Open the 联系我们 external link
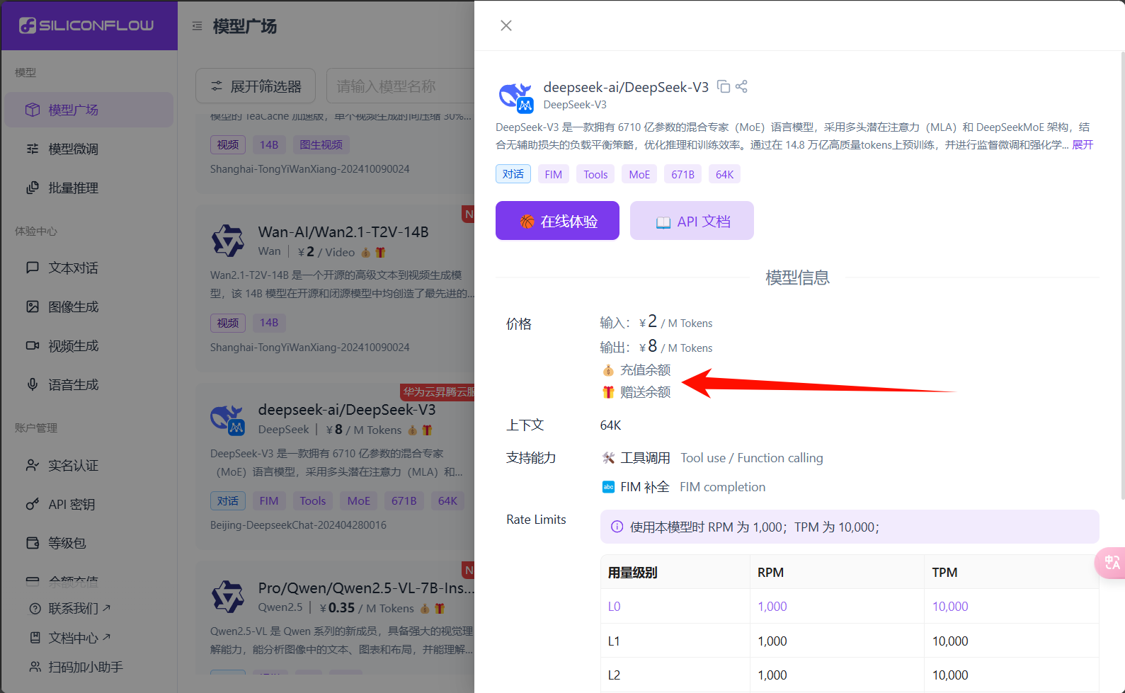This screenshot has width=1125, height=693. (x=70, y=608)
